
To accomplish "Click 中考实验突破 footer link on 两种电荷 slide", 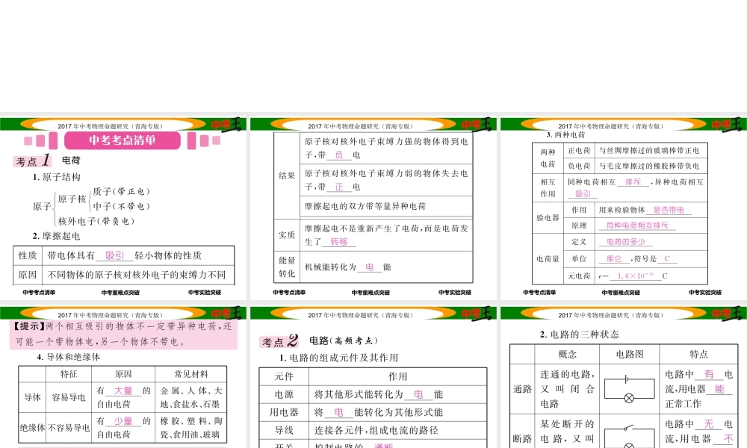I will [x=705, y=292].
